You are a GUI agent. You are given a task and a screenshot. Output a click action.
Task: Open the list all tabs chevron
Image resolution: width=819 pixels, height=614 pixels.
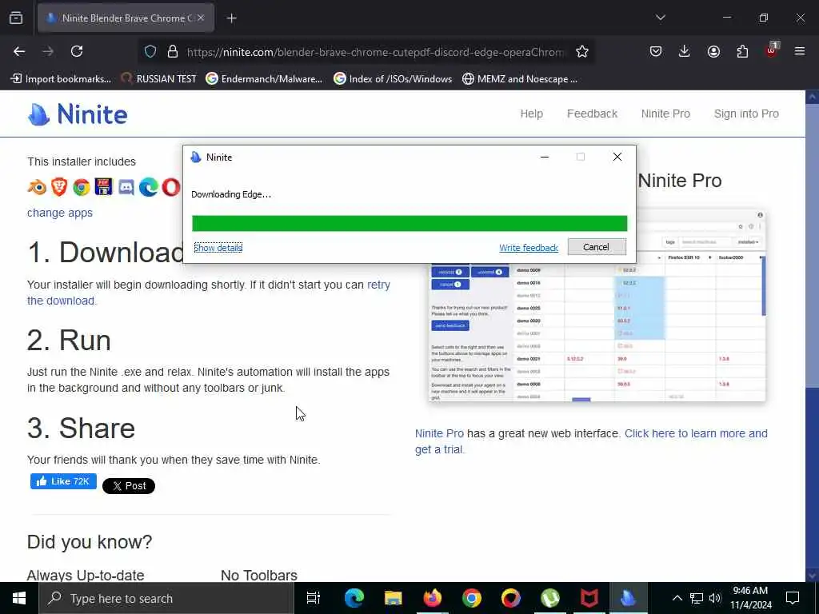(660, 18)
